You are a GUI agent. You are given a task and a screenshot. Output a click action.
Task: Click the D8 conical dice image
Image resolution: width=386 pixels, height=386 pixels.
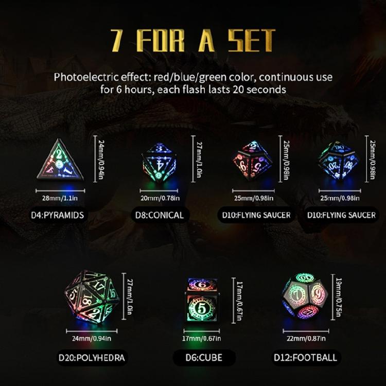coord(159,162)
